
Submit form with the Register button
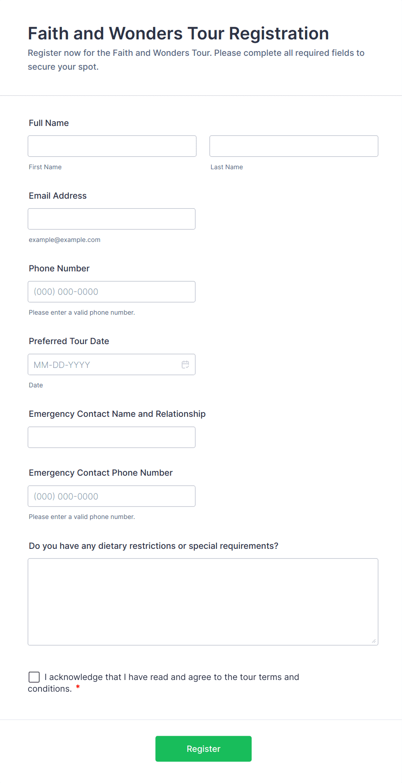204,749
